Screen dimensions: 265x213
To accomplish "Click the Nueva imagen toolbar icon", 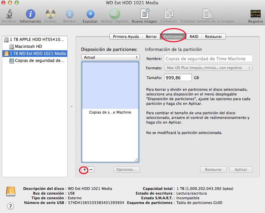I will pos(145,14).
